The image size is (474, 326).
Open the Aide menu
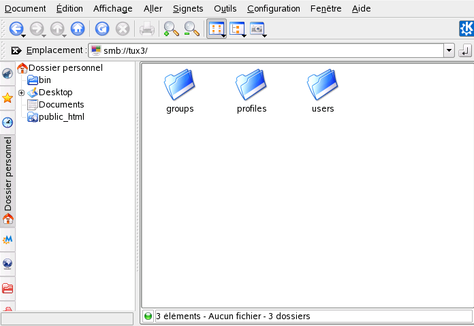pos(361,8)
